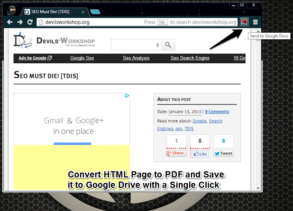Open the Google Seo ad link
The height and width of the screenshot is (211, 293).
82,58
